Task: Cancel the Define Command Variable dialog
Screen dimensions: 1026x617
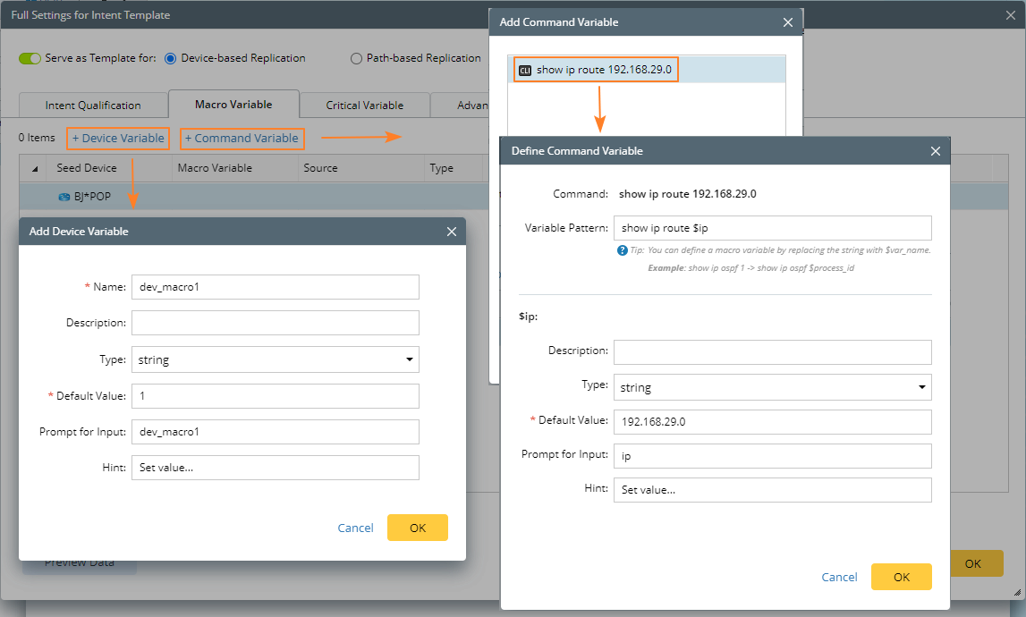Action: (x=839, y=577)
